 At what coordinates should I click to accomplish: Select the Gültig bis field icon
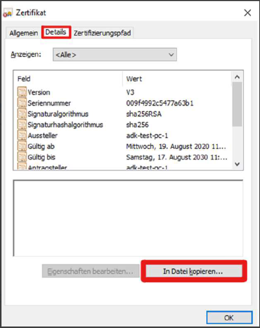(22, 157)
